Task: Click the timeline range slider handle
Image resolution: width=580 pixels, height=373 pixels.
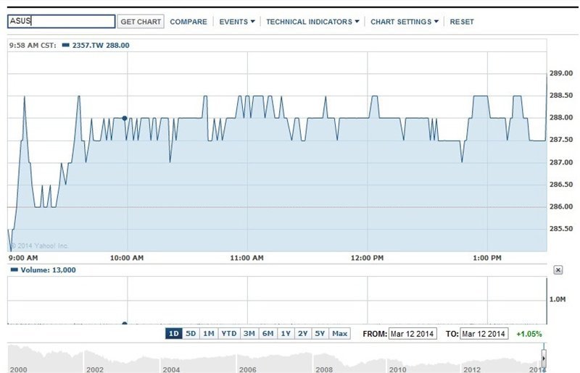Action: [x=544, y=358]
